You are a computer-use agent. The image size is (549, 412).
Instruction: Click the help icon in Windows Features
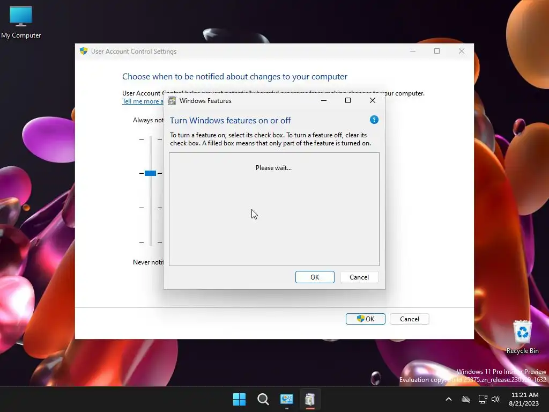coord(374,120)
